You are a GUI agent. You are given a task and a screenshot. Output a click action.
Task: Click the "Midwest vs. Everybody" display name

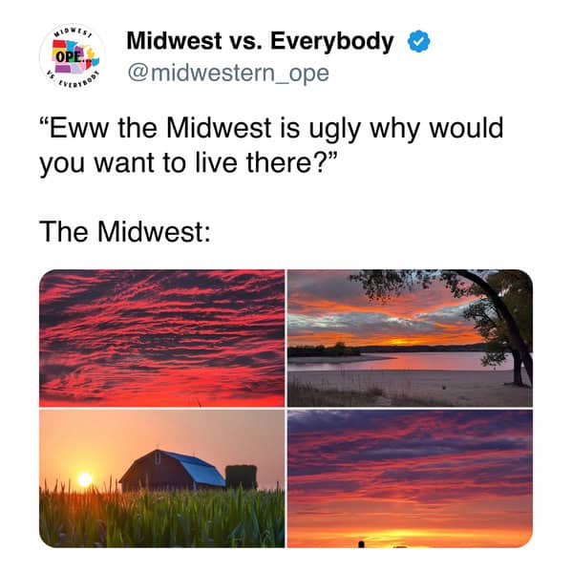(x=260, y=41)
